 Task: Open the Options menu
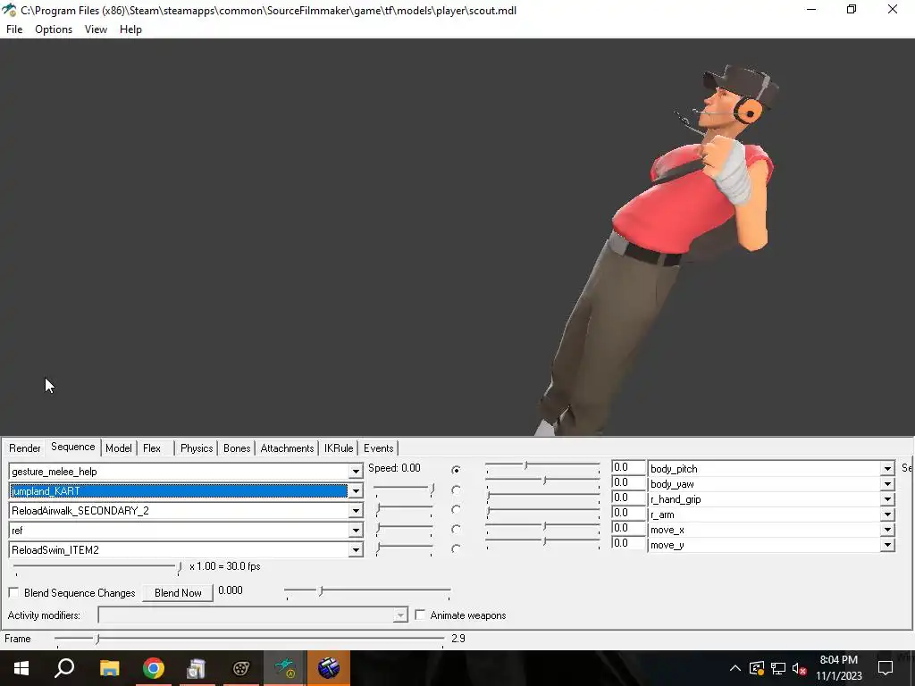pos(54,29)
